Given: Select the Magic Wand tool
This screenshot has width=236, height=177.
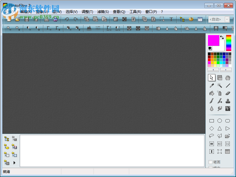Looking at the screenshot, I should (x=219, y=86).
